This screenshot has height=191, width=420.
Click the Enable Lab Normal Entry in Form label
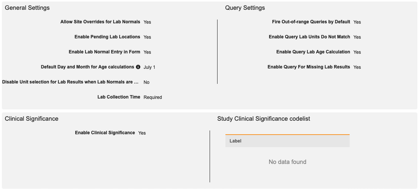point(104,52)
